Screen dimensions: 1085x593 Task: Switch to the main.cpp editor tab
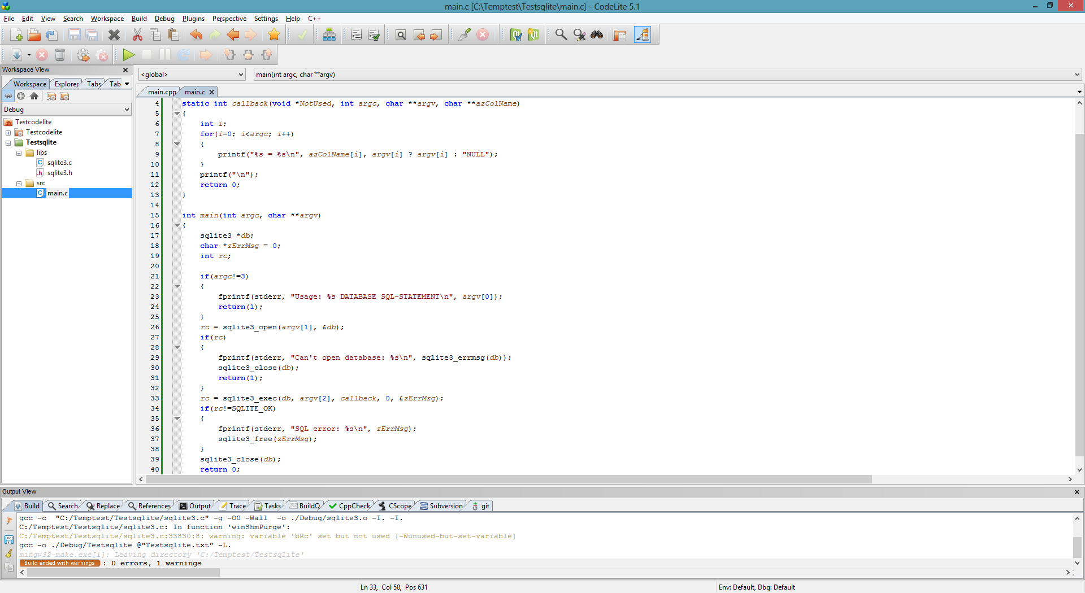[x=161, y=92]
